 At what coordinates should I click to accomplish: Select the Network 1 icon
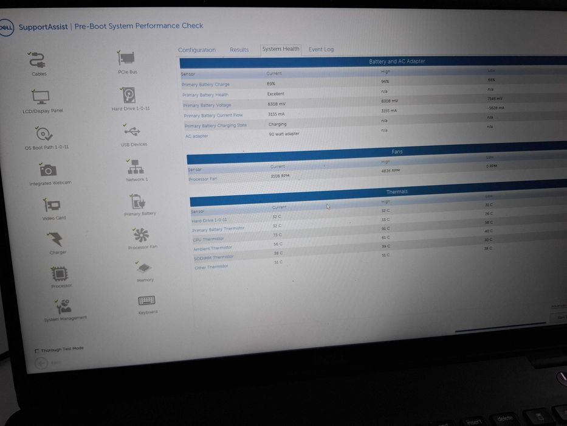click(x=135, y=167)
